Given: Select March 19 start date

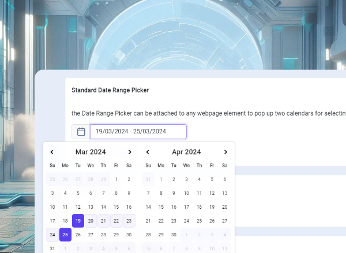Looking at the screenshot, I should coord(78,221).
